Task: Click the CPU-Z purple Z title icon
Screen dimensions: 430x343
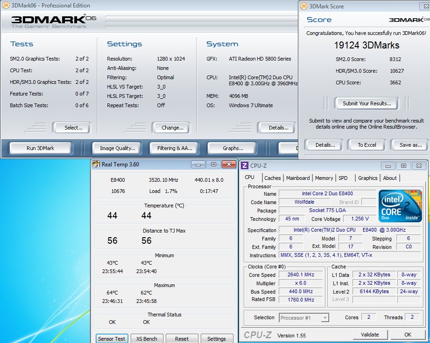Action: (x=245, y=165)
